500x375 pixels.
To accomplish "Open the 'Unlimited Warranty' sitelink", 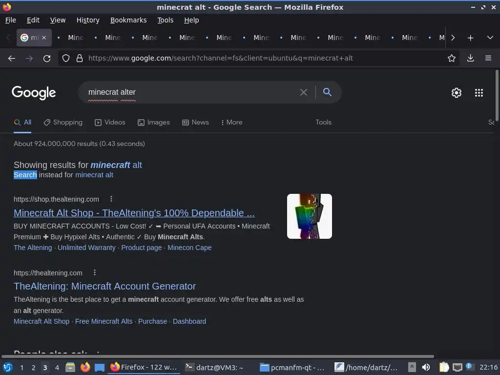I will click(x=86, y=248).
